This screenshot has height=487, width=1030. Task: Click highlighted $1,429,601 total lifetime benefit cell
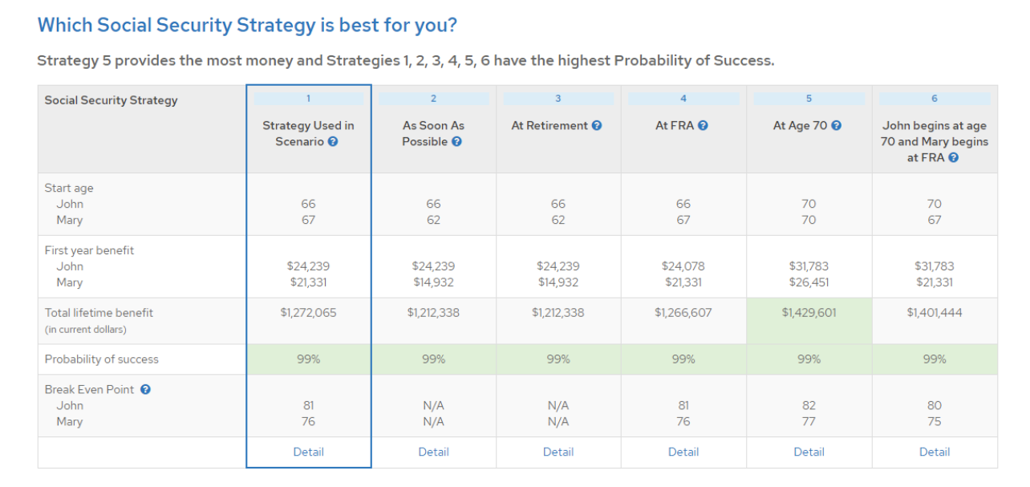[x=809, y=313]
